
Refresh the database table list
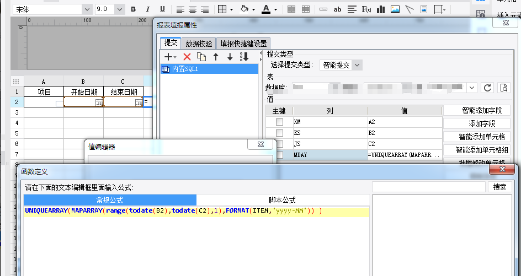pos(487,88)
